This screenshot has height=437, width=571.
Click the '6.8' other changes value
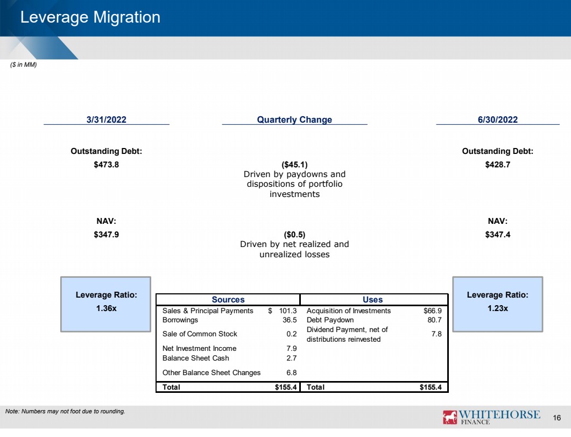click(x=292, y=372)
